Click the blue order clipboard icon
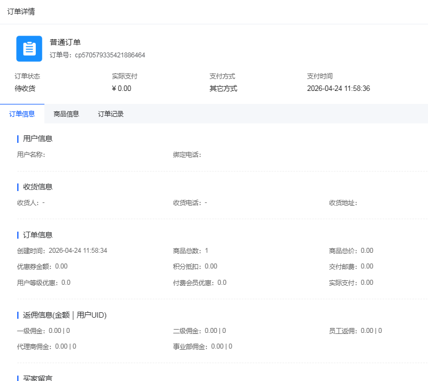The width and height of the screenshot is (428, 381). click(29, 49)
